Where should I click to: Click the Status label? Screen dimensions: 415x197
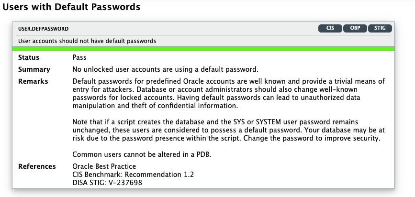[x=29, y=57]
